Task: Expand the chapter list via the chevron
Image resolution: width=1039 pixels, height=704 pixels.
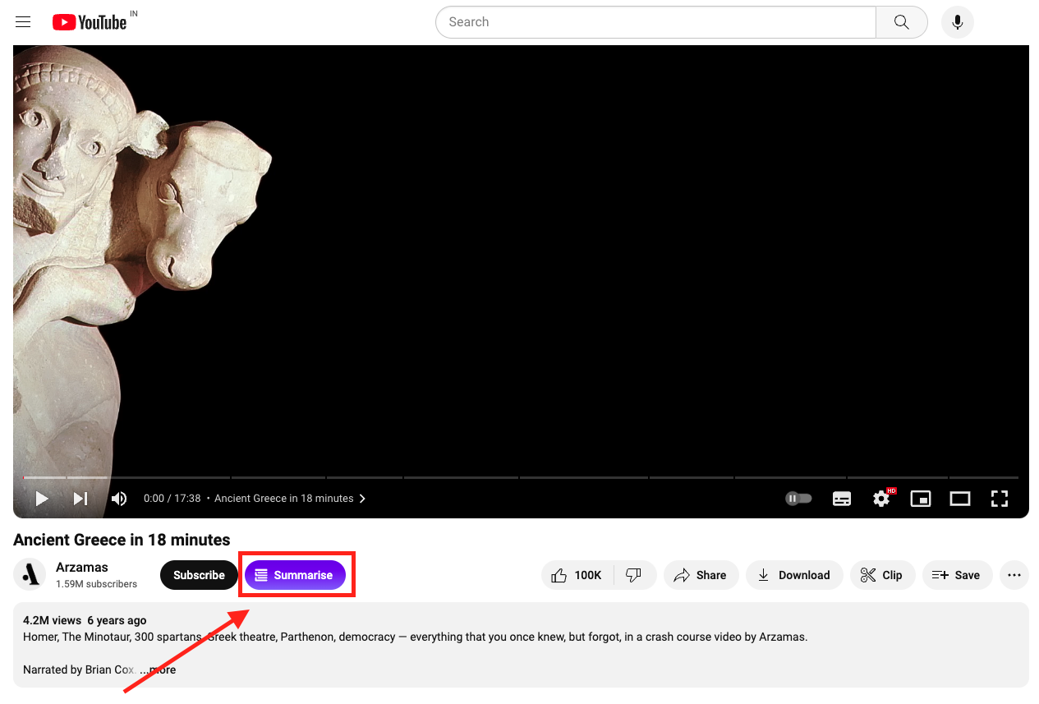Action: [361, 498]
